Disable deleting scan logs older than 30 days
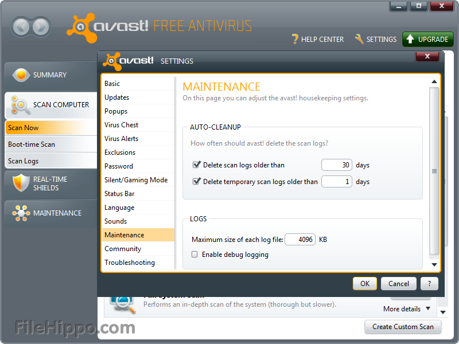The height and width of the screenshot is (344, 459). tap(196, 165)
